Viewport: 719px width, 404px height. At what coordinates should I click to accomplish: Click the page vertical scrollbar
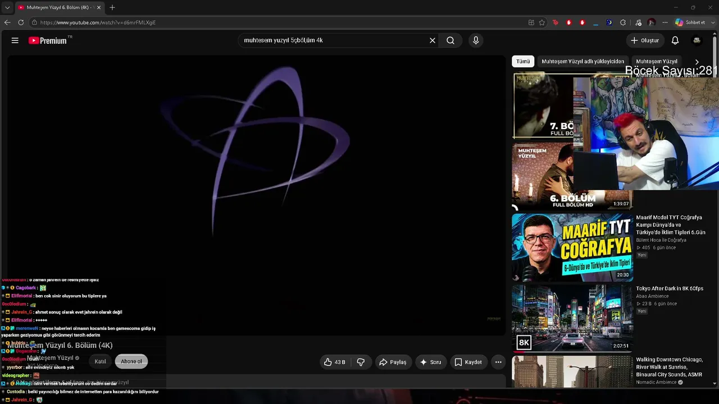click(715, 211)
